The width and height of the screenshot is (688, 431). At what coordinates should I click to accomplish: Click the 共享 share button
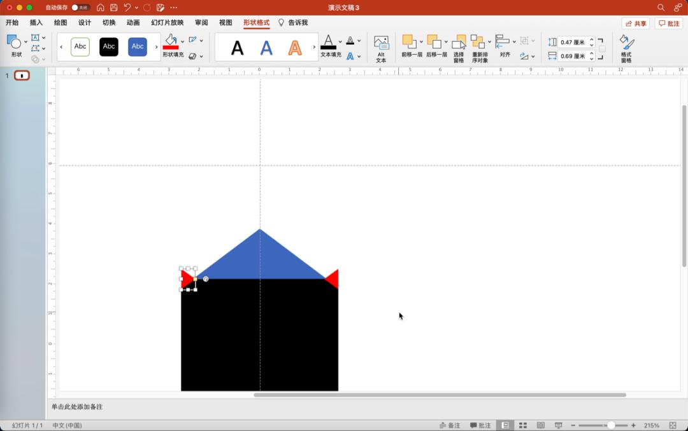point(635,24)
